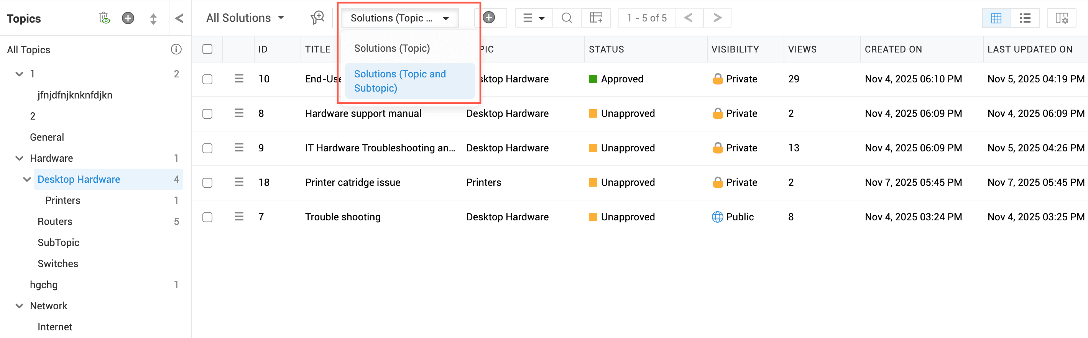The height and width of the screenshot is (338, 1088).
Task: Click the toolbar search magnifier icon
Action: click(x=567, y=18)
